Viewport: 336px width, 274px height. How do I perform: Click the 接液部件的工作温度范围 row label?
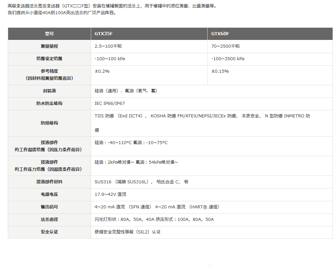[49, 146]
